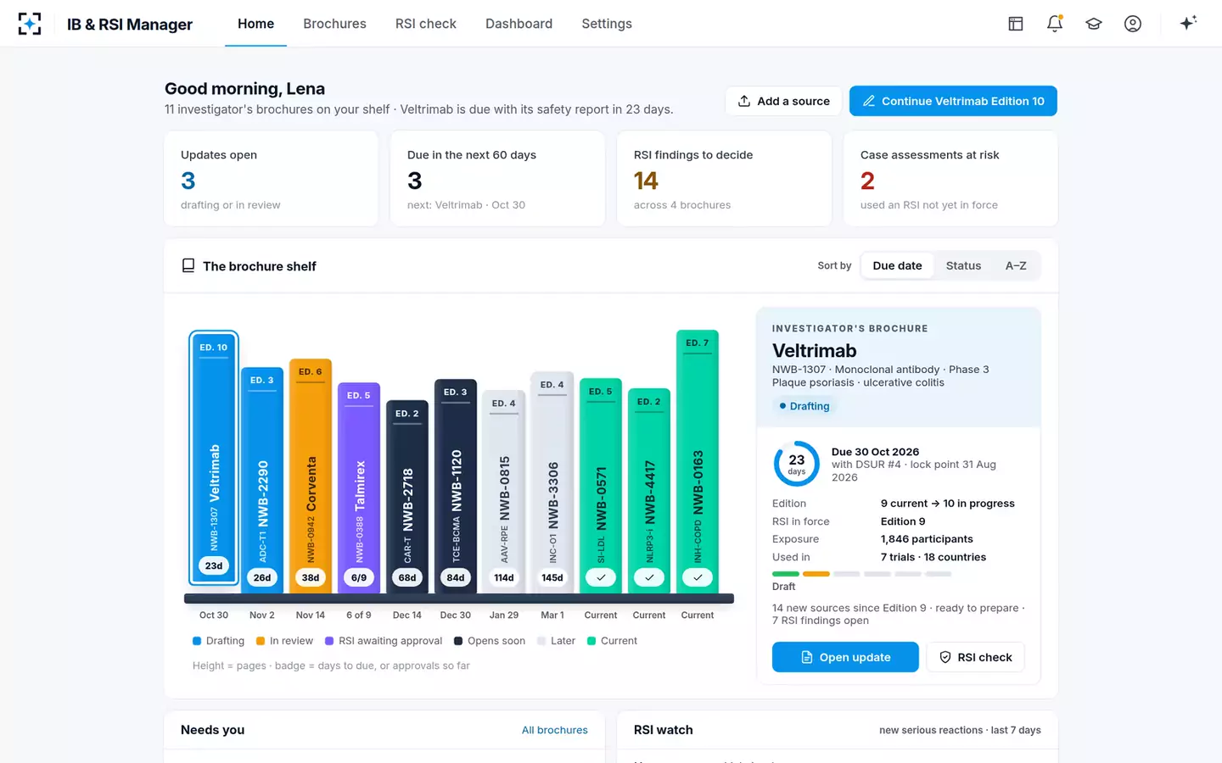Click the Add a source button
This screenshot has width=1222, height=763.
783,101
